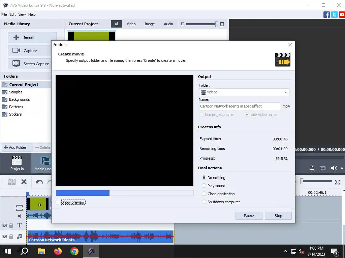This screenshot has height=258, width=345.
Task: Click the small thumbnail size icon
Action: [182, 24]
